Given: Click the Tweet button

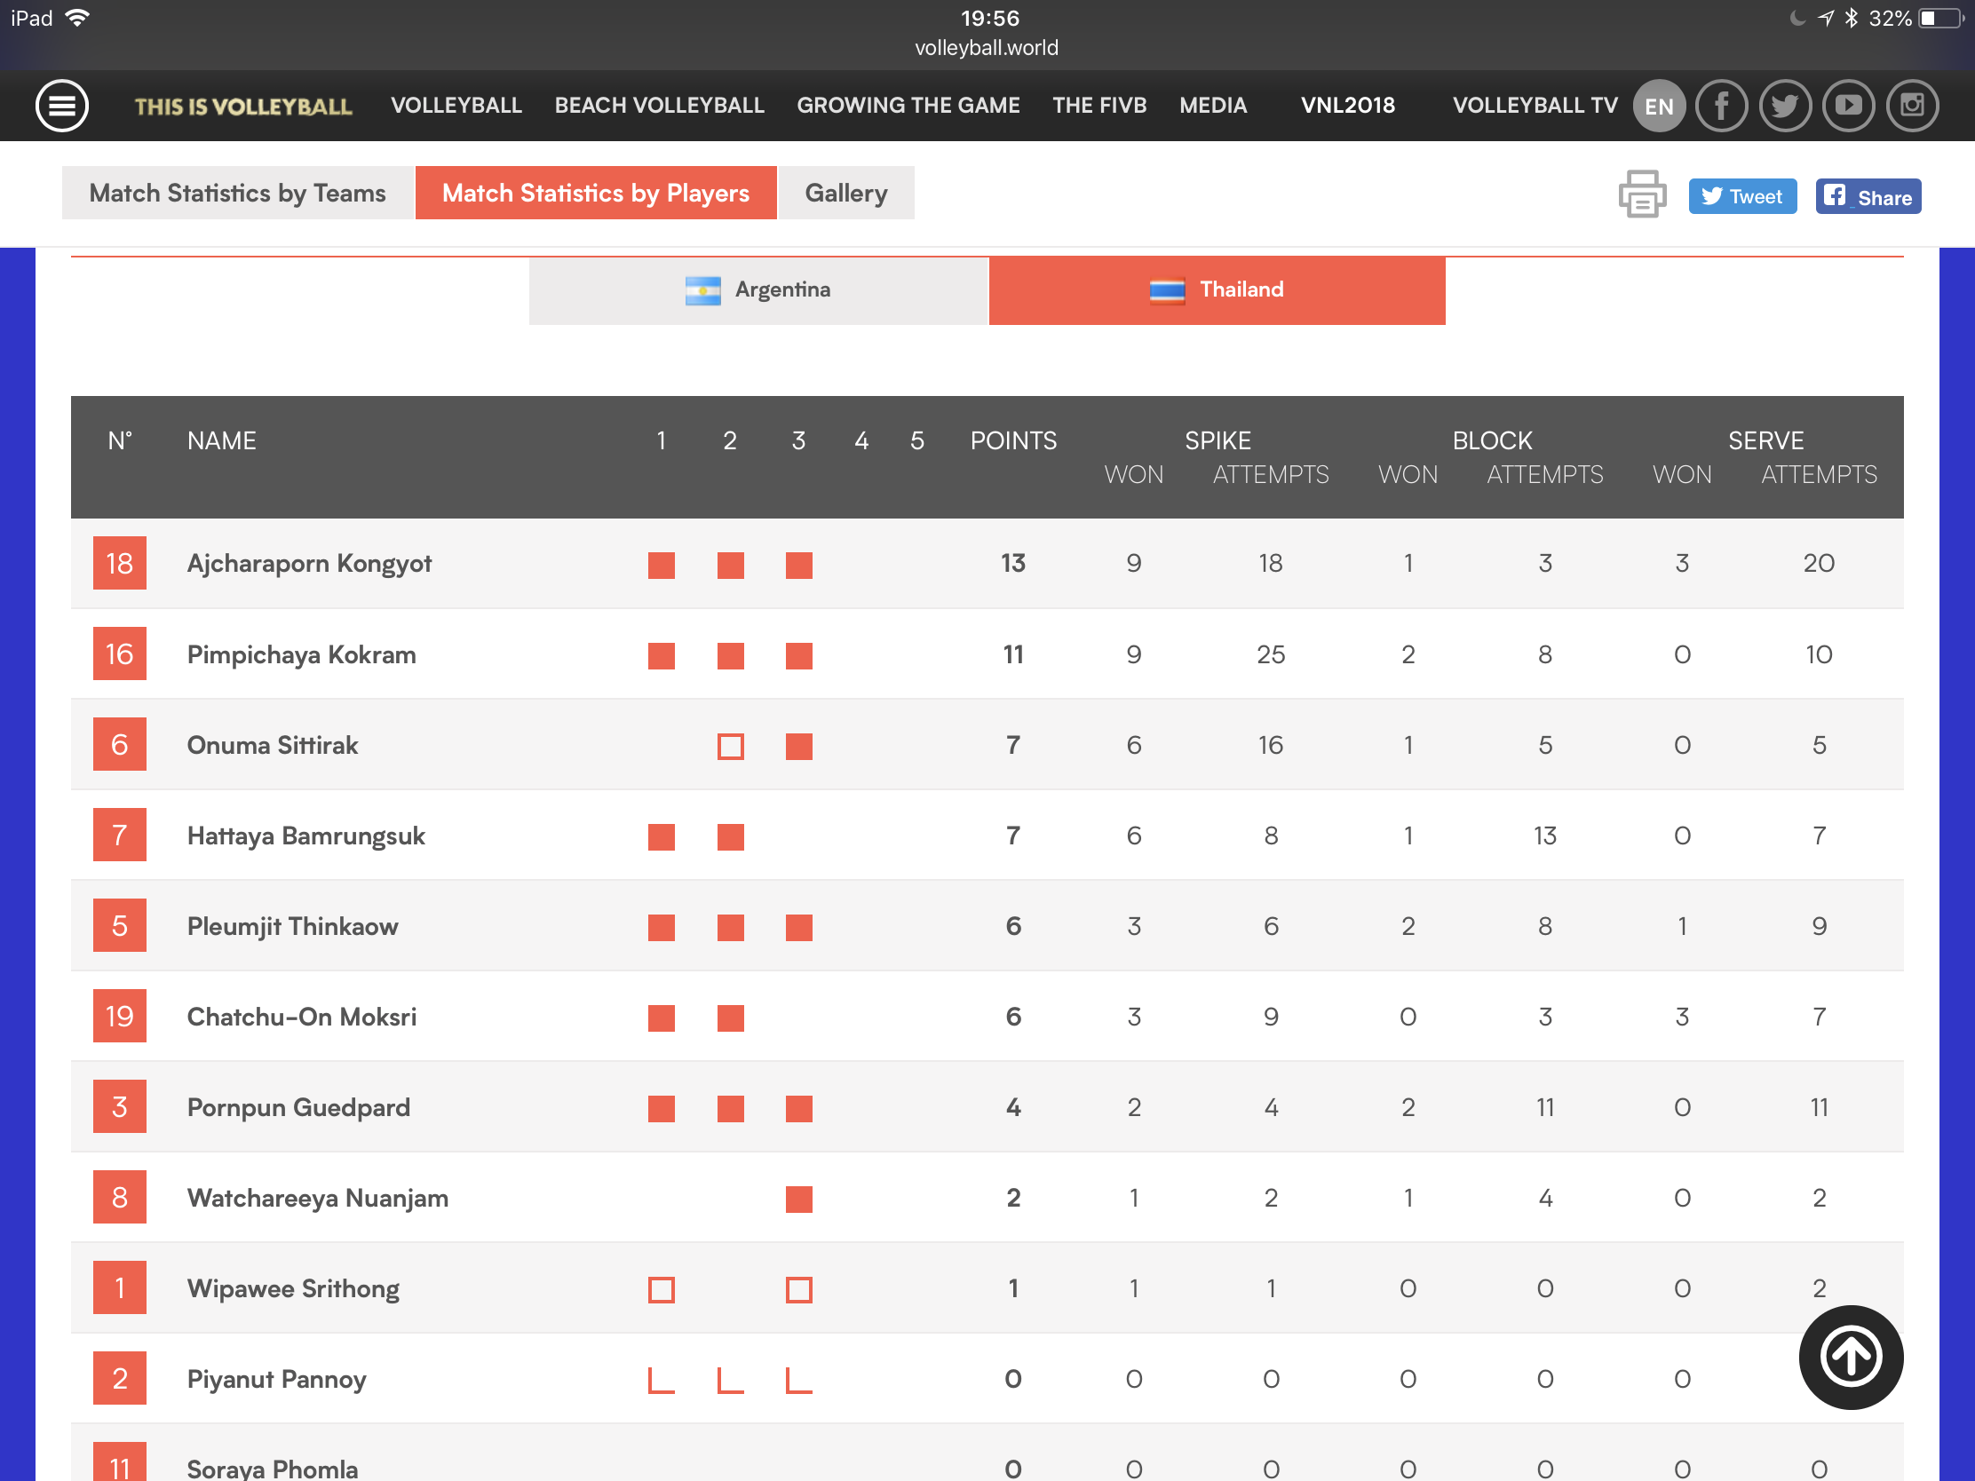Looking at the screenshot, I should (x=1741, y=196).
